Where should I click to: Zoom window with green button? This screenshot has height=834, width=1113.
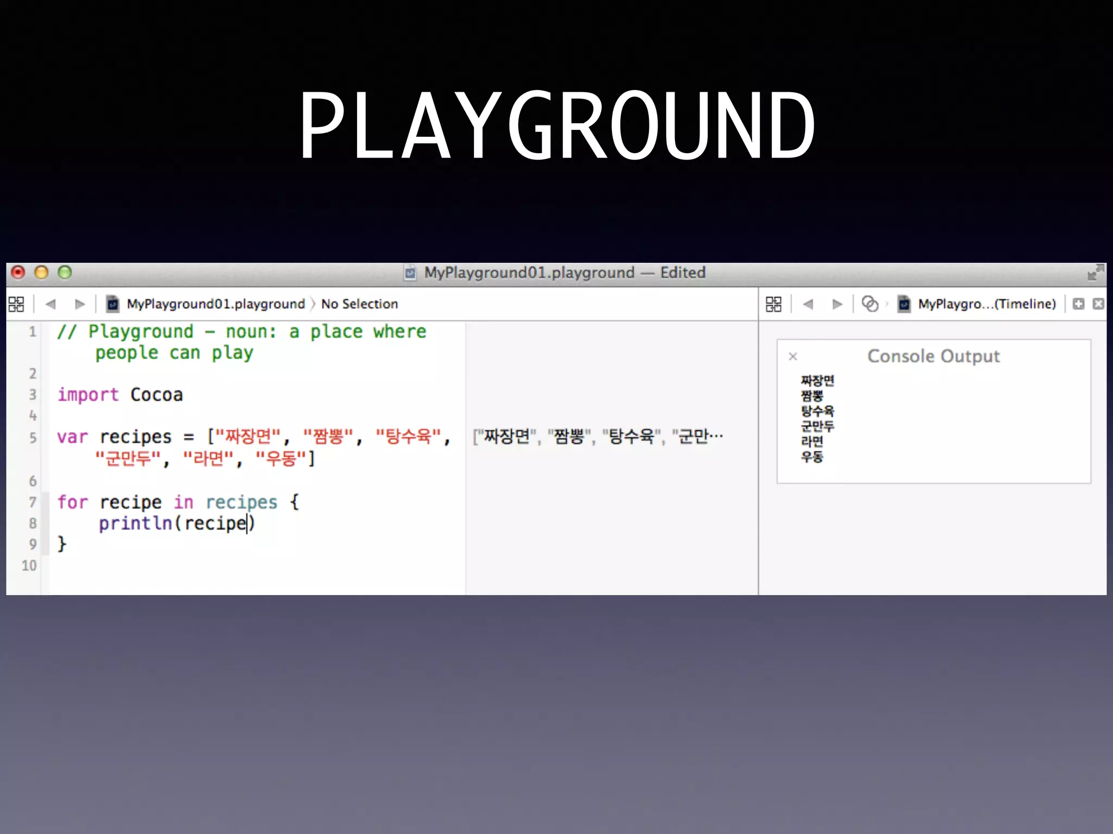(x=65, y=273)
